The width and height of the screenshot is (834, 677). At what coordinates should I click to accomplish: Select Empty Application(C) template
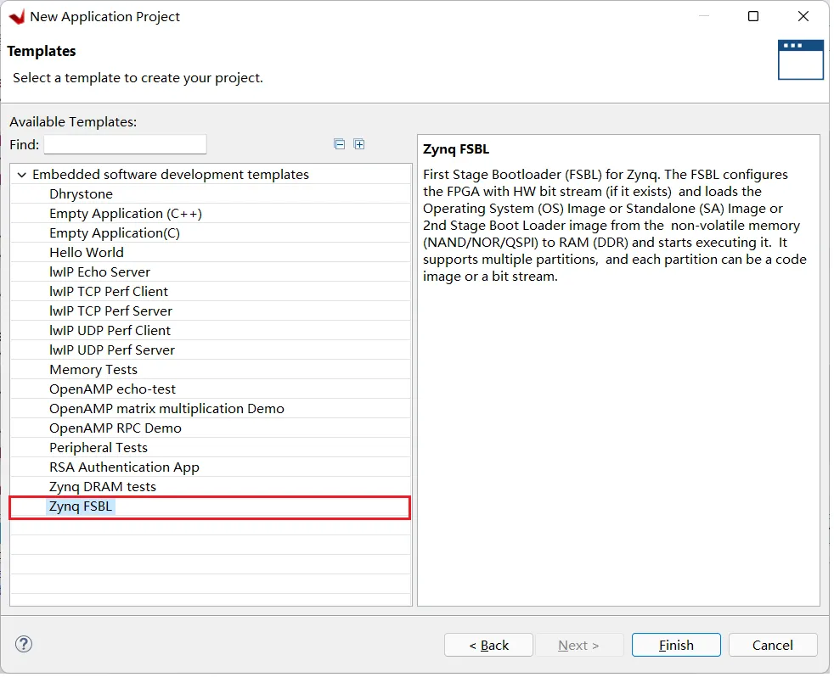tap(211, 234)
